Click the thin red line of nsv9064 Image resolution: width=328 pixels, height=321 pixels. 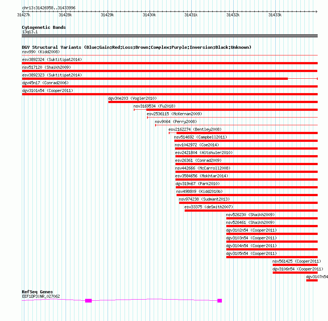tap(236, 125)
